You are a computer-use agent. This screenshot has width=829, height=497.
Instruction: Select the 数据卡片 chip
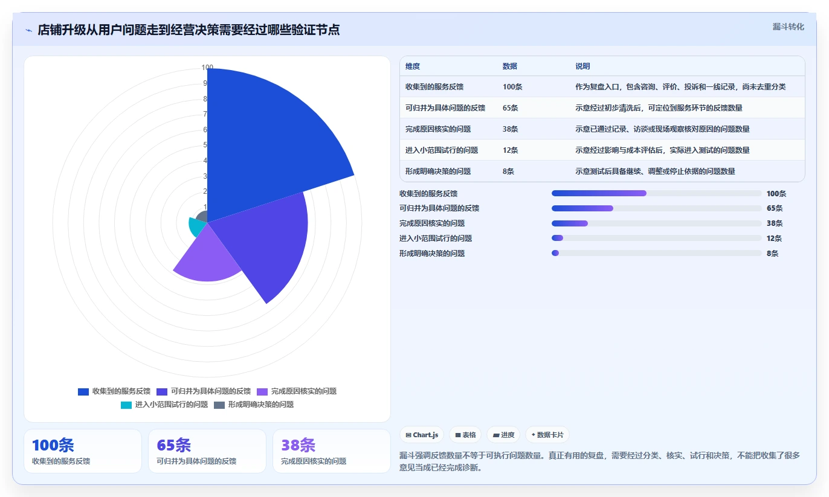pyautogui.click(x=547, y=435)
